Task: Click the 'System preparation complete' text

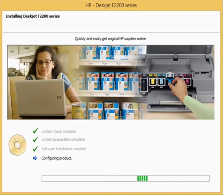Action: tap(63, 139)
